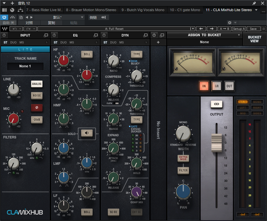Toggle the HF BELL button
Viewport: 267px width, 221px height.
87,54
